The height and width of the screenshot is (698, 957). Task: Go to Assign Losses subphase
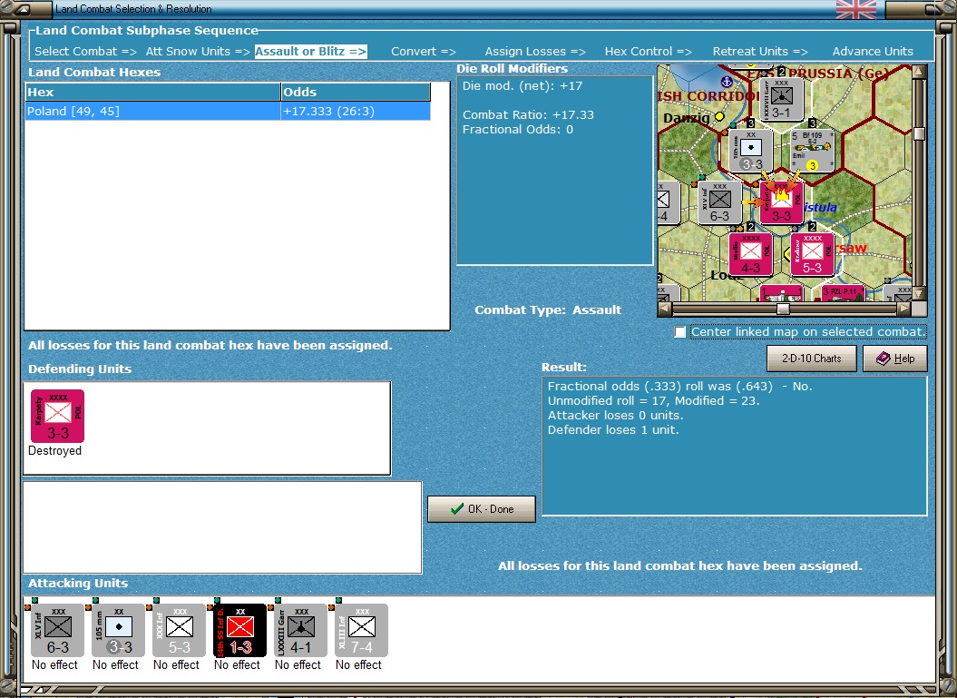tap(535, 52)
